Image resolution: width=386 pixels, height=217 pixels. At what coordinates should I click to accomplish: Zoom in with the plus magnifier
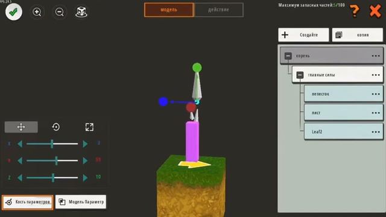pyautogui.click(x=37, y=12)
